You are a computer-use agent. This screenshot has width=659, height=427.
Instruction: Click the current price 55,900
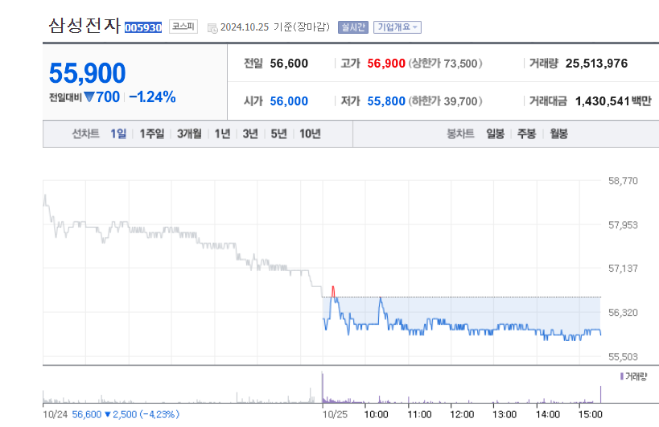tap(88, 73)
